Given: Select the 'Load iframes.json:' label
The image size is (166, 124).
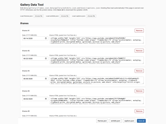Looking at the screenshot, I should coord(26,16).
